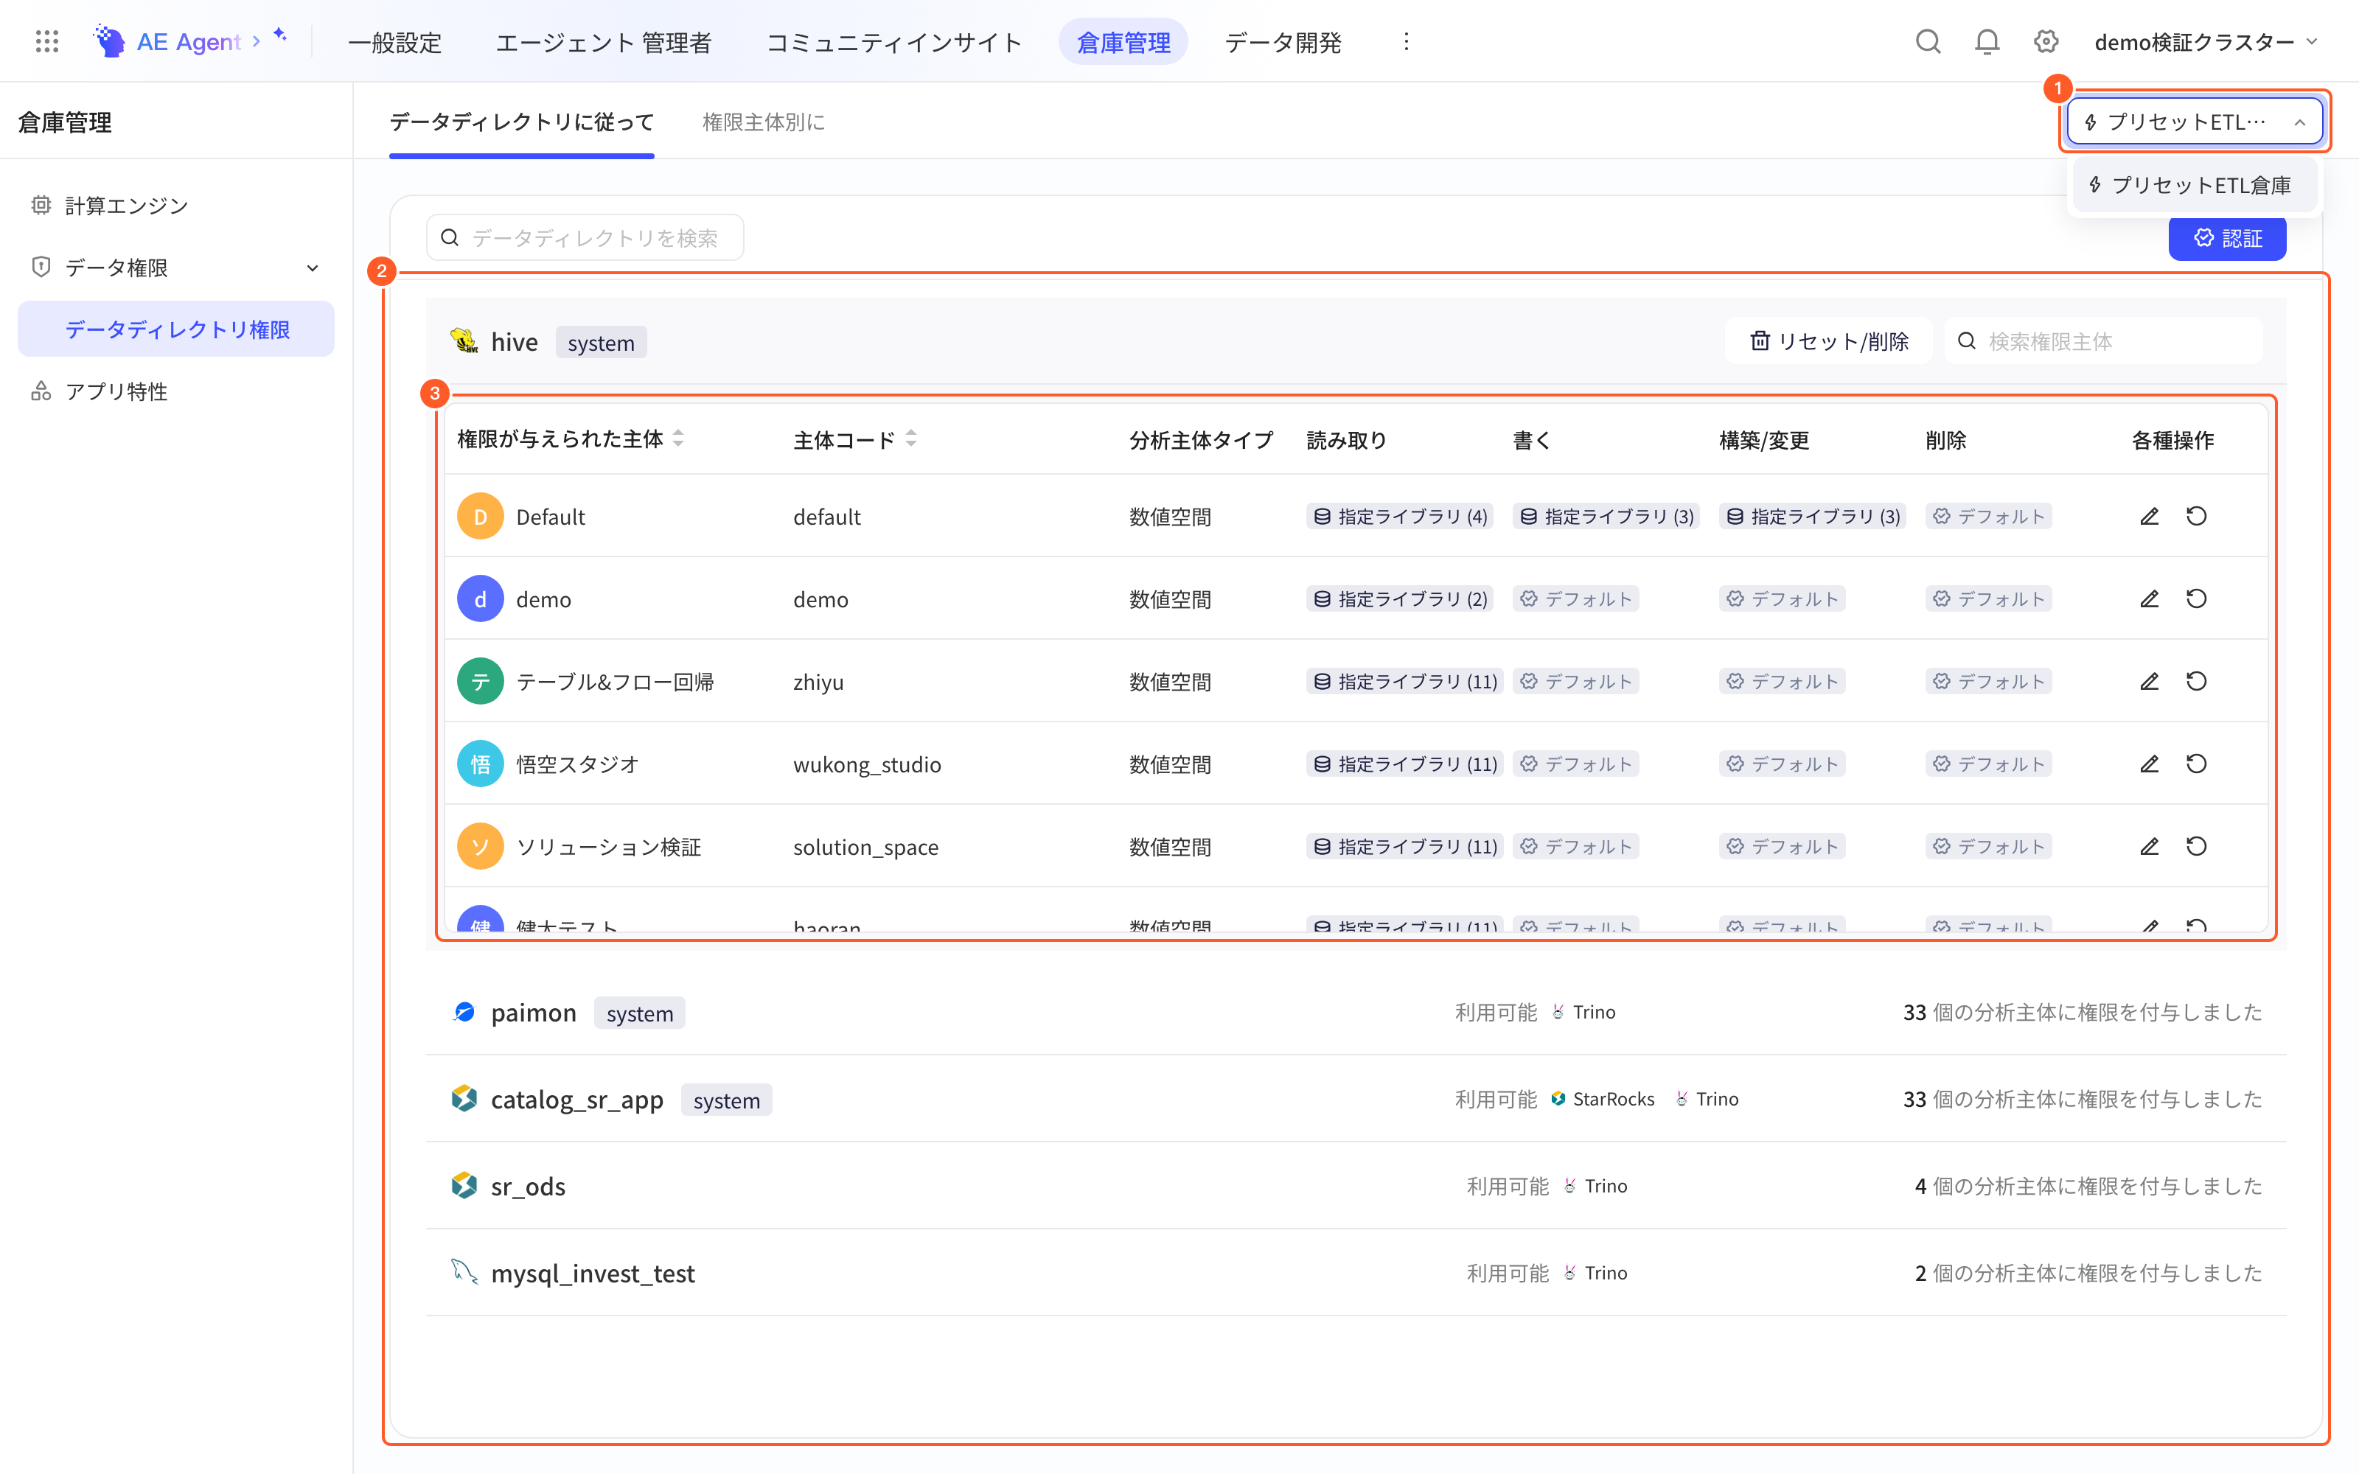Open the settings gear icon
The height and width of the screenshot is (1474, 2359).
pos(2046,41)
